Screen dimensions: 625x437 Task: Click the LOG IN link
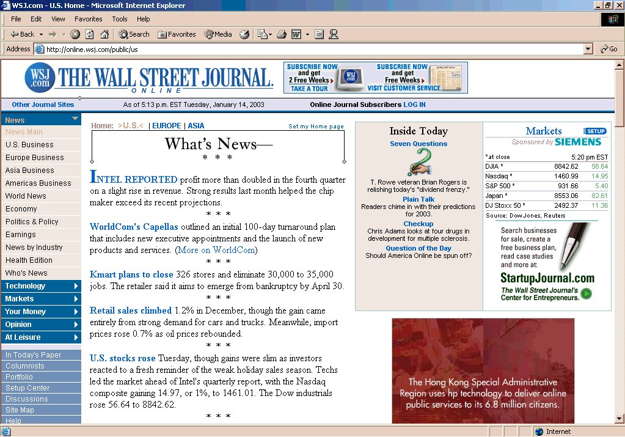[x=414, y=105]
